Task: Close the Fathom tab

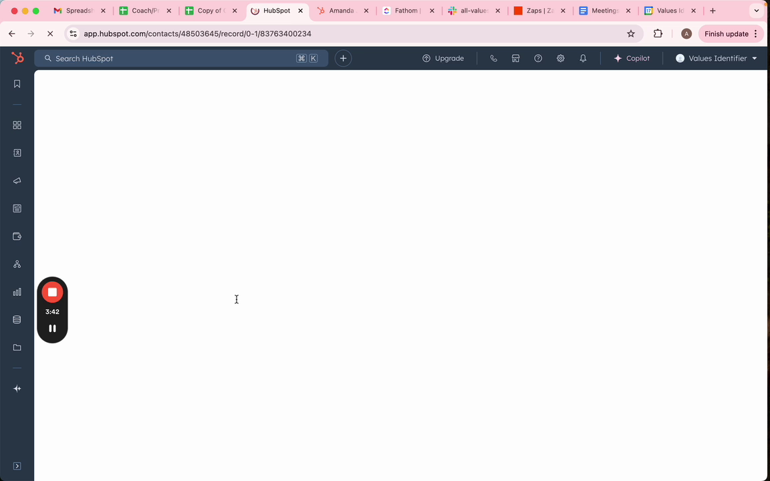Action: click(432, 11)
